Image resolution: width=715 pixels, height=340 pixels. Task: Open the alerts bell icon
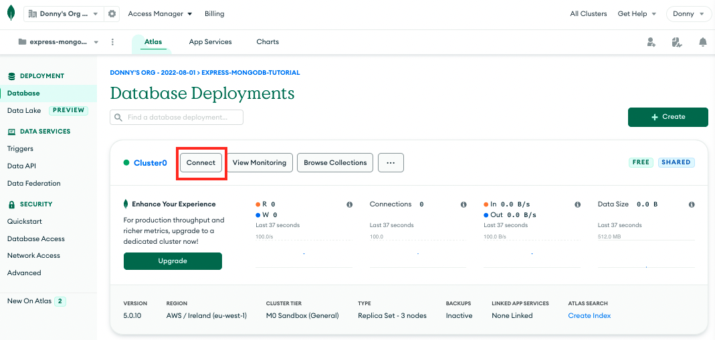[x=703, y=42]
